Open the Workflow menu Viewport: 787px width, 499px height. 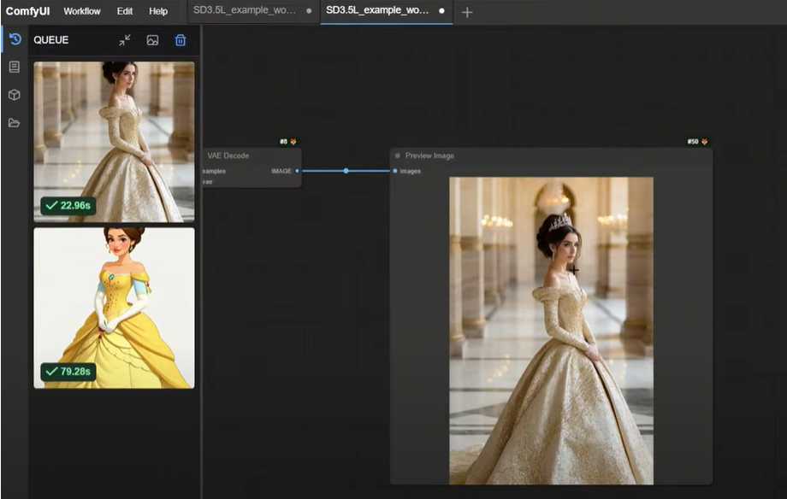point(82,11)
